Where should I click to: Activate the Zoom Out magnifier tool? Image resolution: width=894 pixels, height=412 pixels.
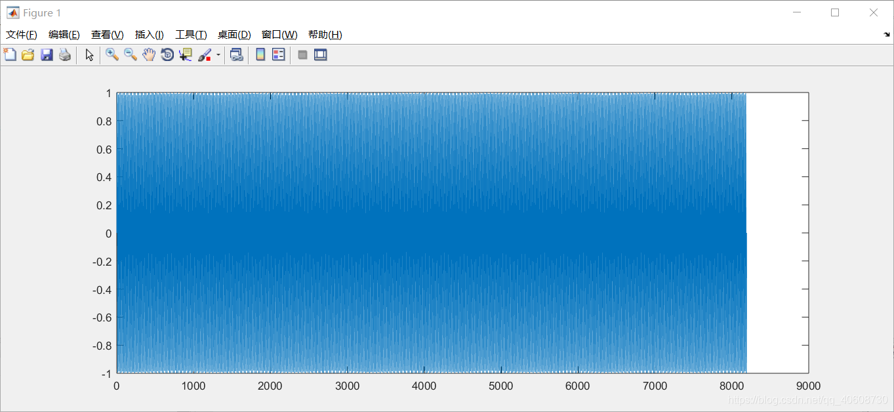pos(131,54)
